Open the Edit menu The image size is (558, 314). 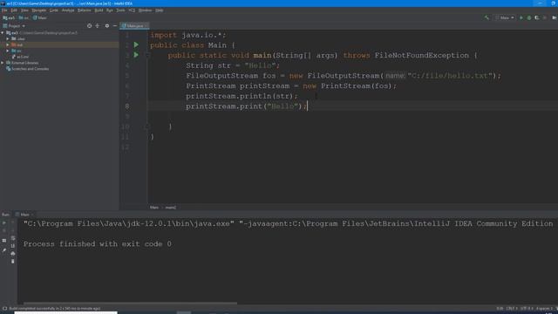pos(14,10)
